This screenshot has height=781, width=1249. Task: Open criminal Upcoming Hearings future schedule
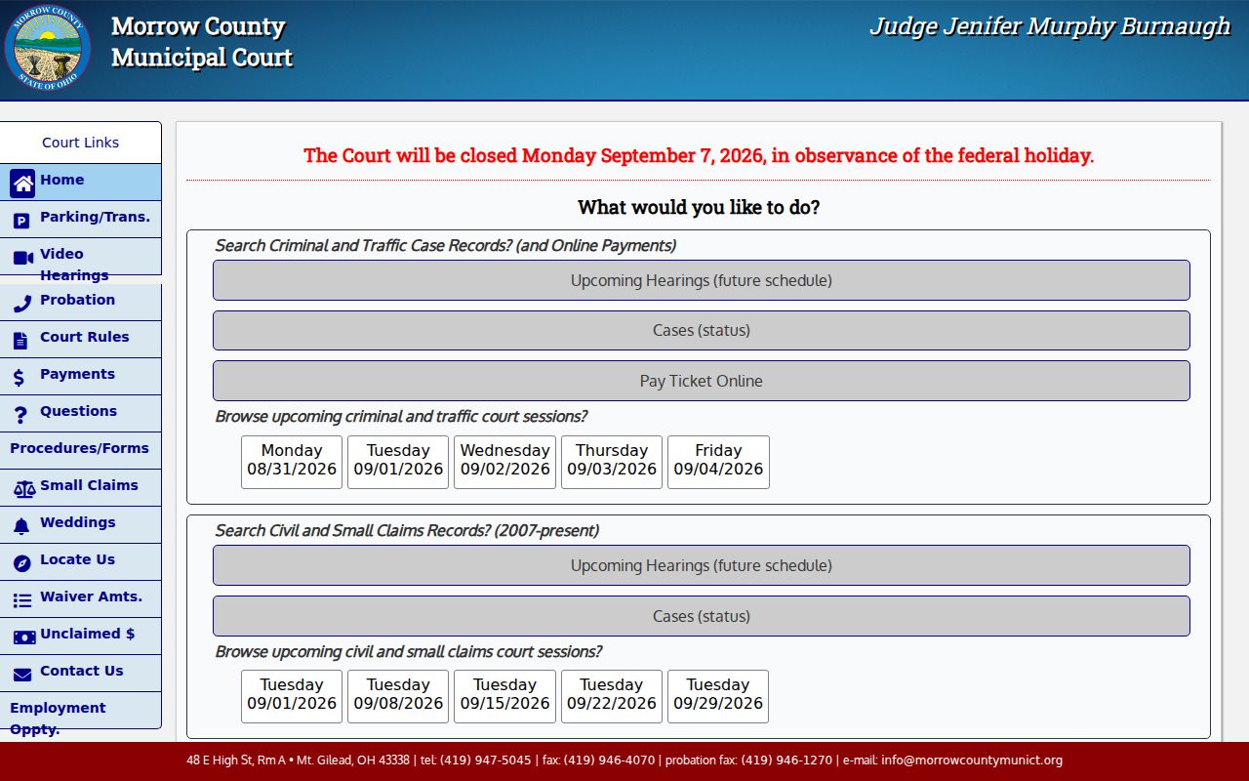tap(702, 280)
